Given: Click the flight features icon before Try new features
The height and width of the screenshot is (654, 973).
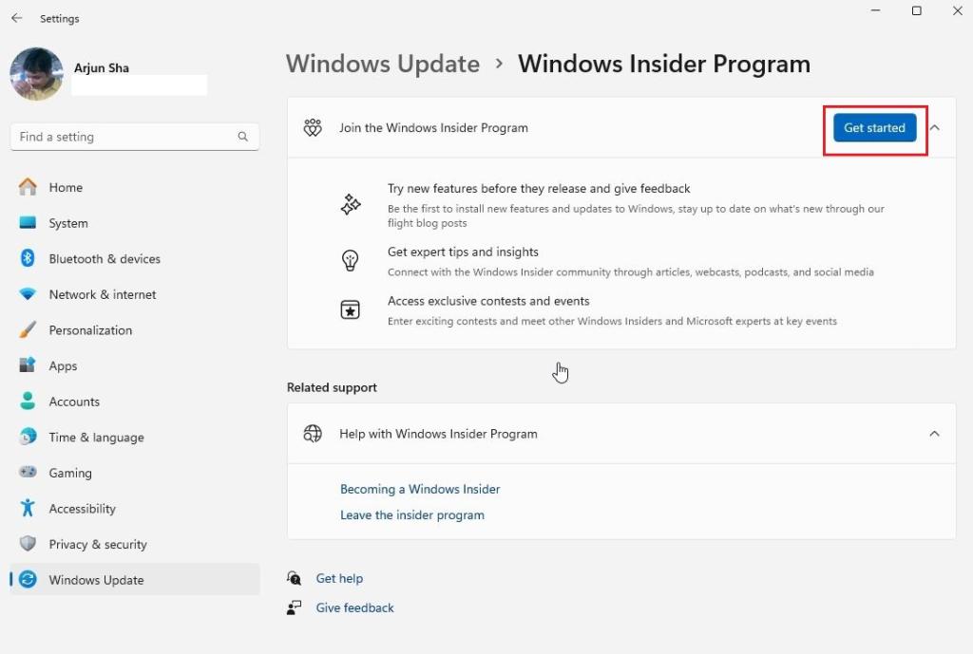Looking at the screenshot, I should click(x=351, y=204).
